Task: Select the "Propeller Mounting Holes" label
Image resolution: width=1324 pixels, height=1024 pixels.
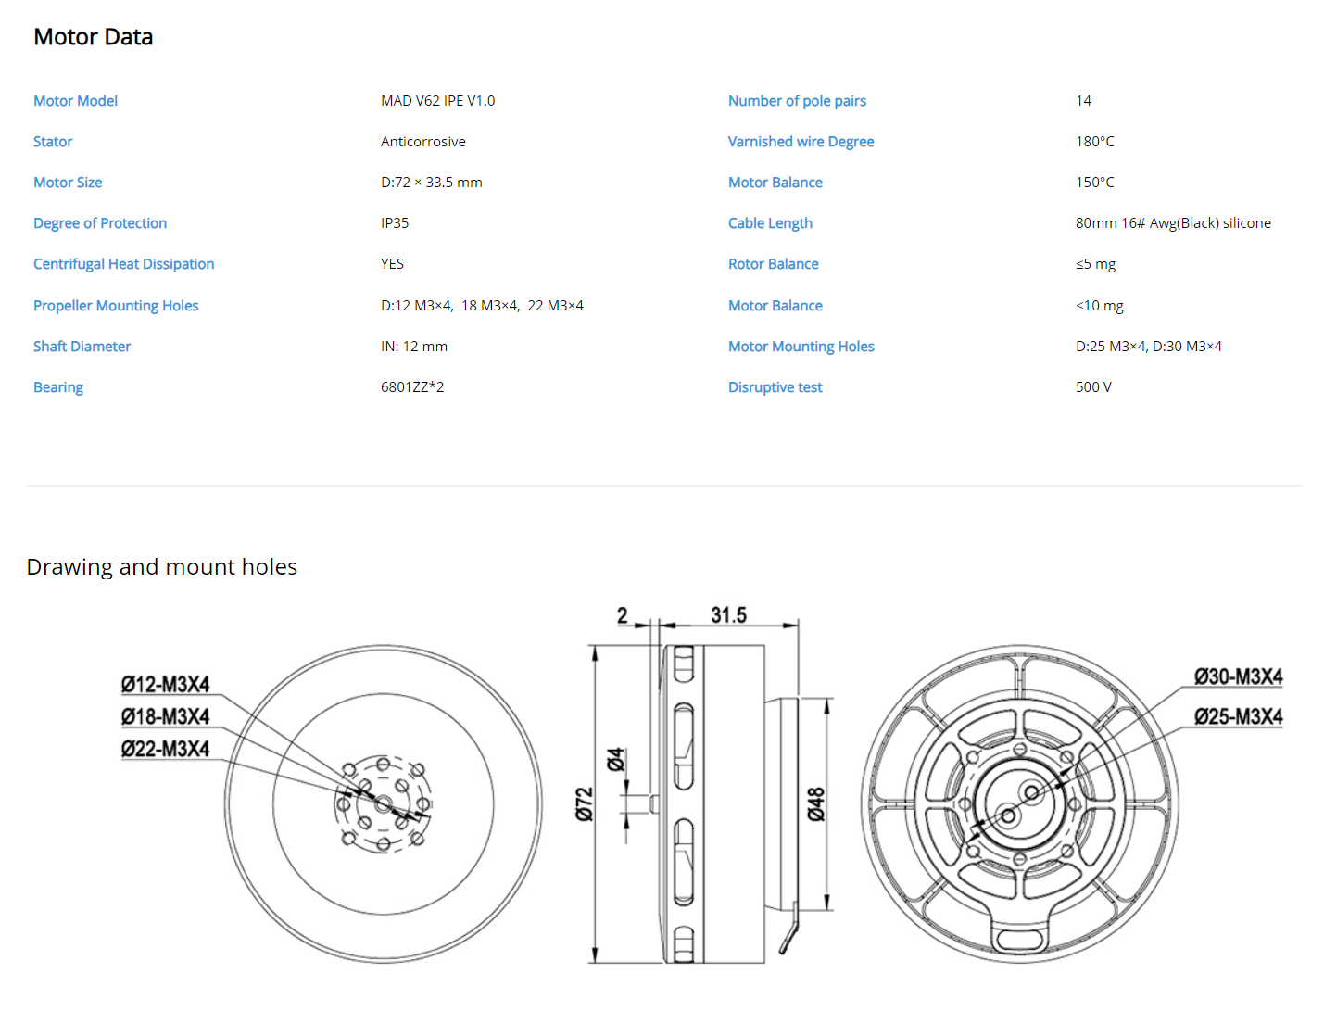Action: coord(116,306)
